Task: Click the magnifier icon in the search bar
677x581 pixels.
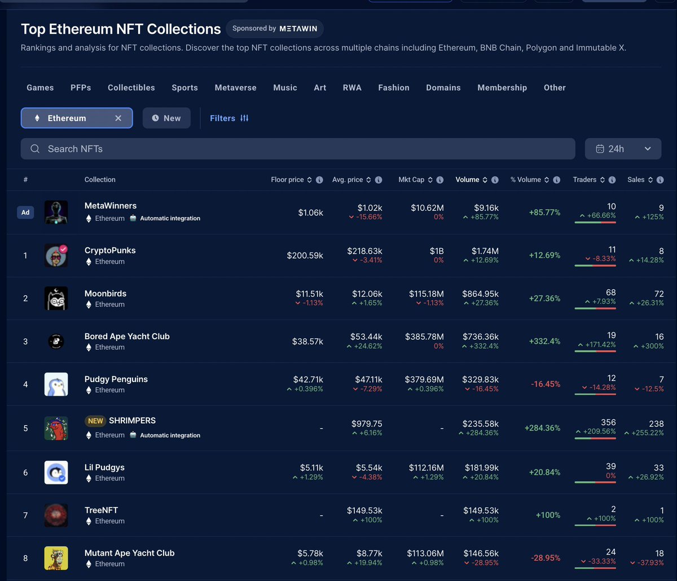Action: pyautogui.click(x=35, y=149)
